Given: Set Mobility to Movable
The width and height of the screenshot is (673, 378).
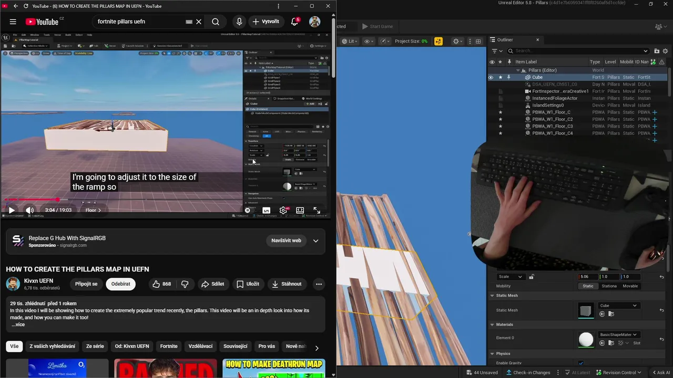Looking at the screenshot, I should tap(630, 286).
